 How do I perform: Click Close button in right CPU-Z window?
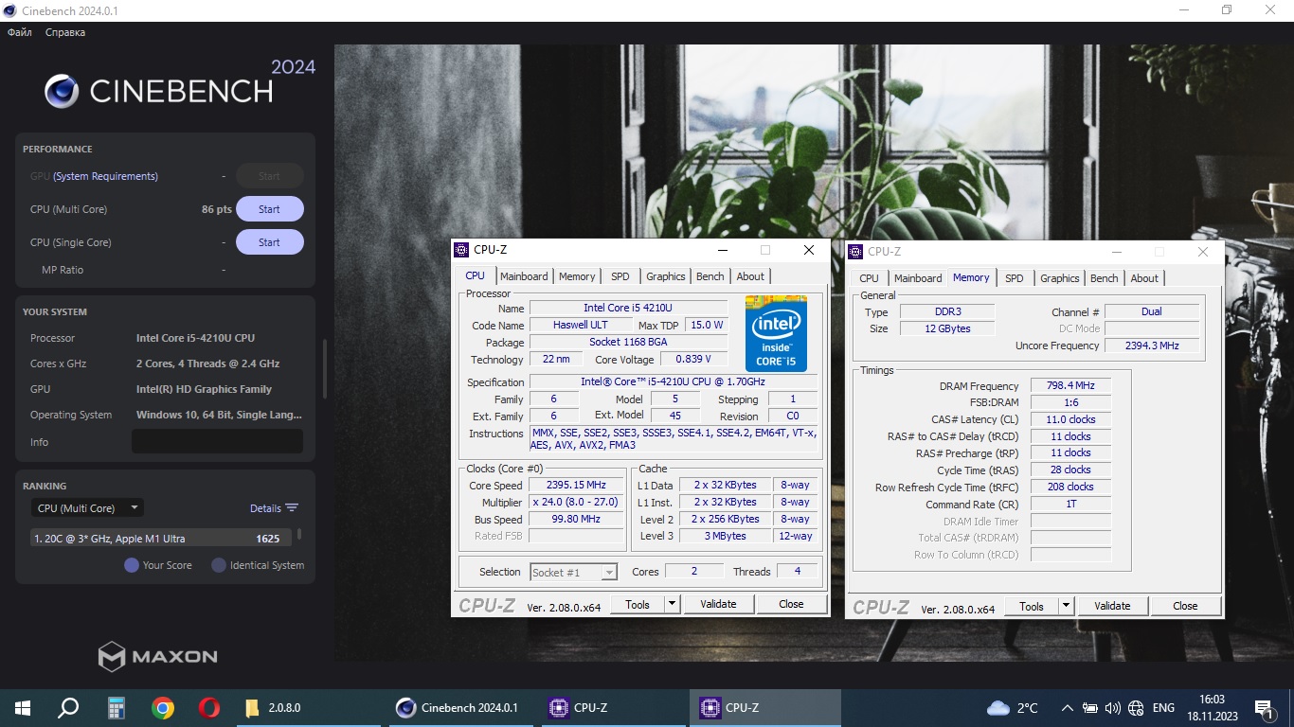(1185, 606)
